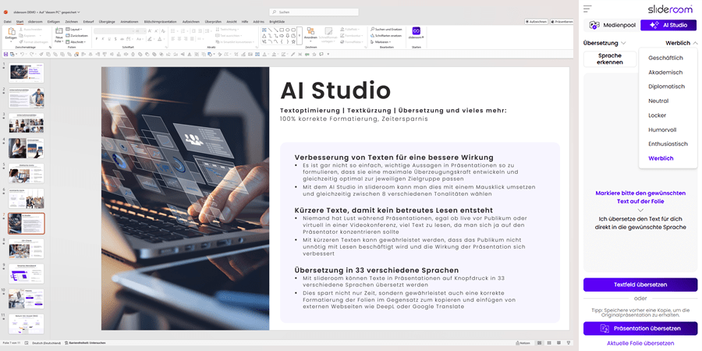Screen dimensions: 702x351
Task: Open the Übergänge ribbon tab
Action: pos(107,22)
